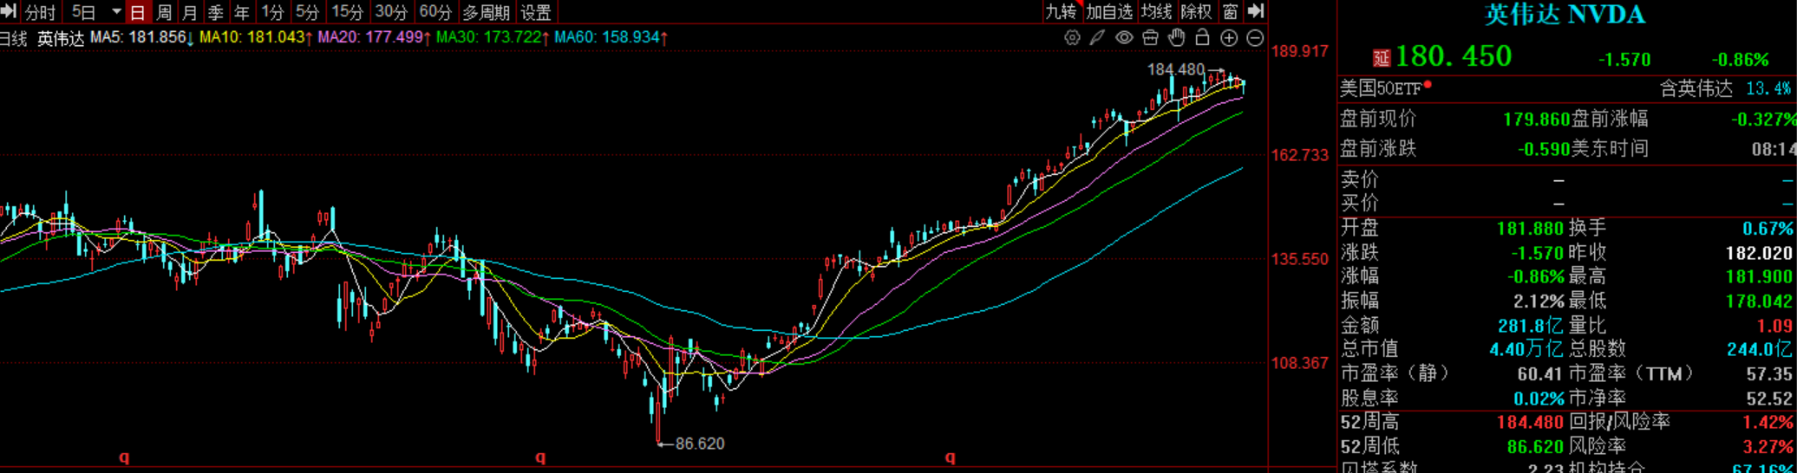Viewport: 1797px width, 473px height.
Task: Click the 52周高 value 184.480
Action: (1530, 423)
